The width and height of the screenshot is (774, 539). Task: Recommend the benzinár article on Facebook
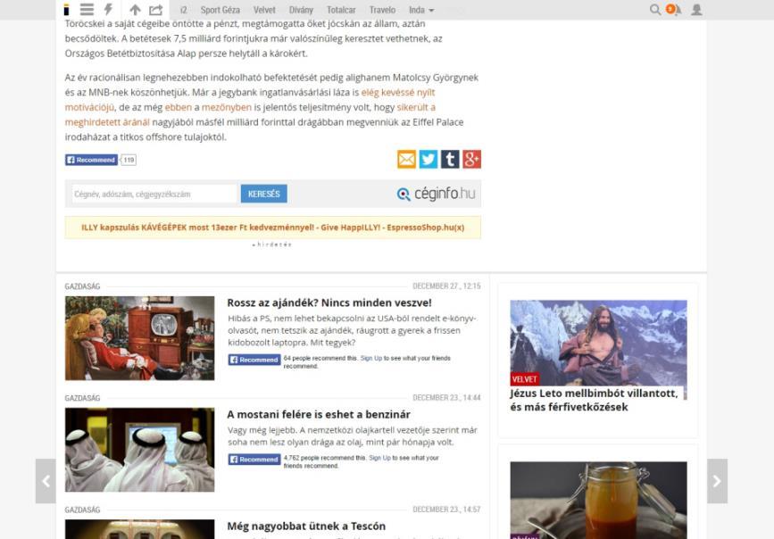click(x=254, y=460)
